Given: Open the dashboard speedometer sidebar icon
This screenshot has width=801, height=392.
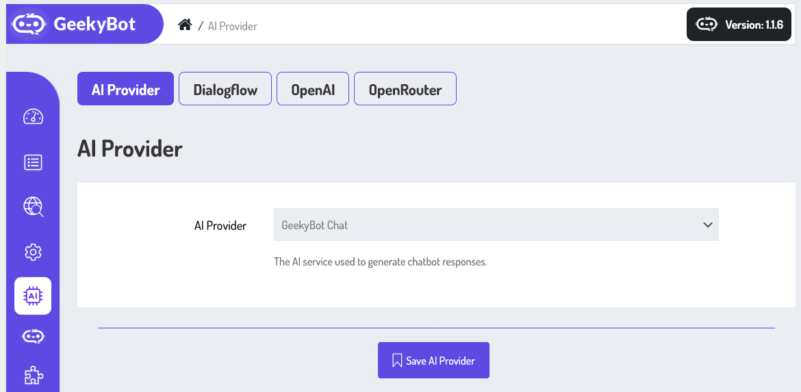Looking at the screenshot, I should (34, 117).
